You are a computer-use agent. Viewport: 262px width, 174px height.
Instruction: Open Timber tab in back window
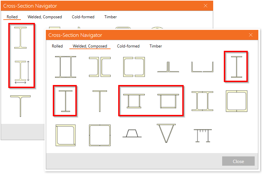111,17
